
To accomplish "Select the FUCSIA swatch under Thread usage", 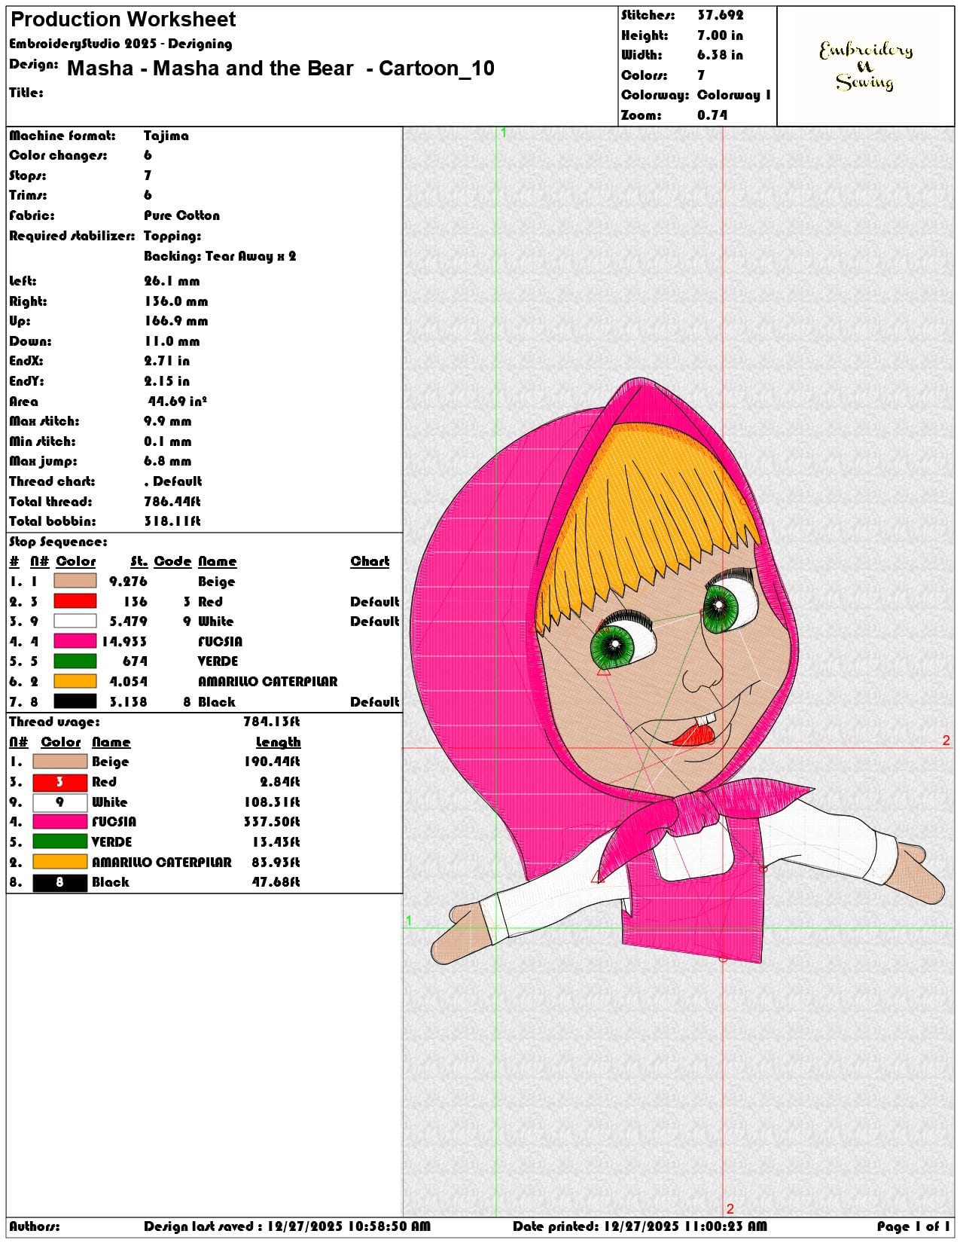I will click(x=60, y=822).
